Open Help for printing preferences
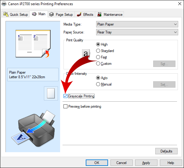The image size is (184, 168). [171, 163]
